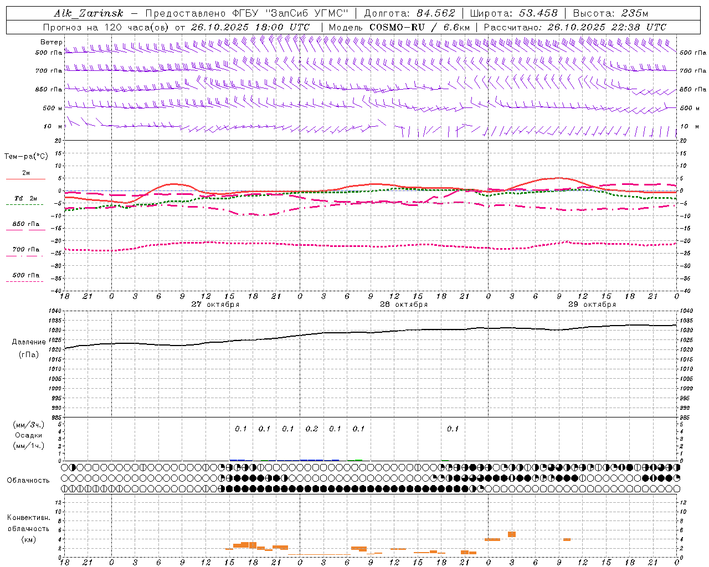Image resolution: width=709 pixels, height=567 pixels.
Task: Click the '850 гПа' temperature legend entry
Action: 26,224
